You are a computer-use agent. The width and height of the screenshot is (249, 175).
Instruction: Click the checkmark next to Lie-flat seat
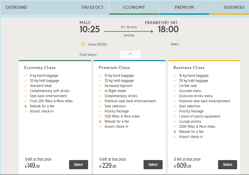(175, 86)
